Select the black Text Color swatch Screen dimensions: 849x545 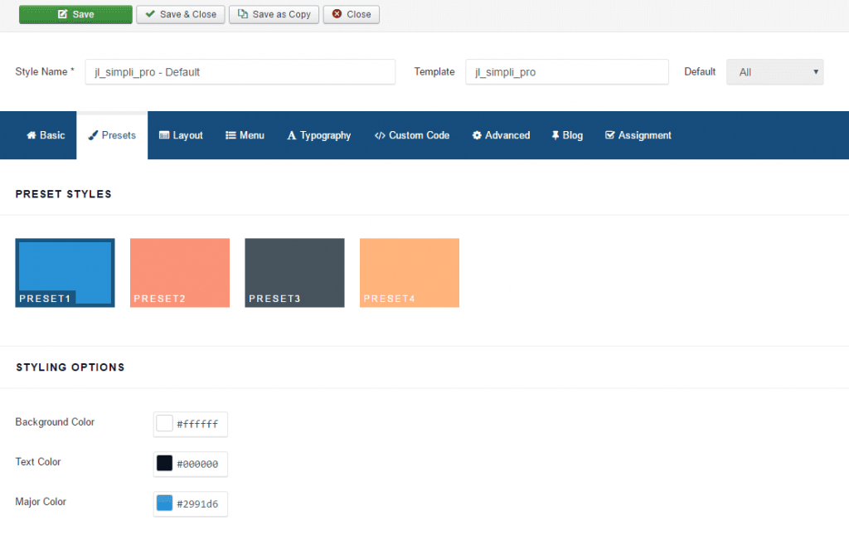tap(164, 462)
